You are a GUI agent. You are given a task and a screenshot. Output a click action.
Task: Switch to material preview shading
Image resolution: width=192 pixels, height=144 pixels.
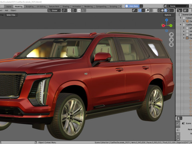pos(166,10)
